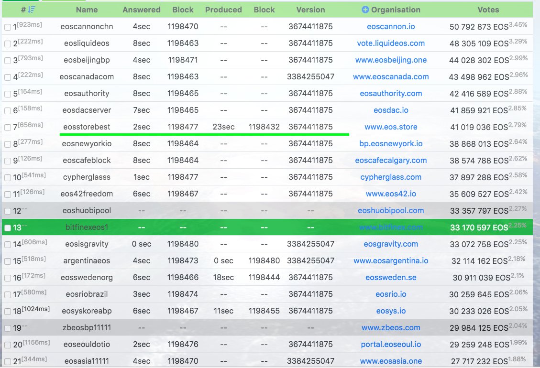Follow the eosrio.io link
The width and height of the screenshot is (540, 368).
pyautogui.click(x=391, y=294)
